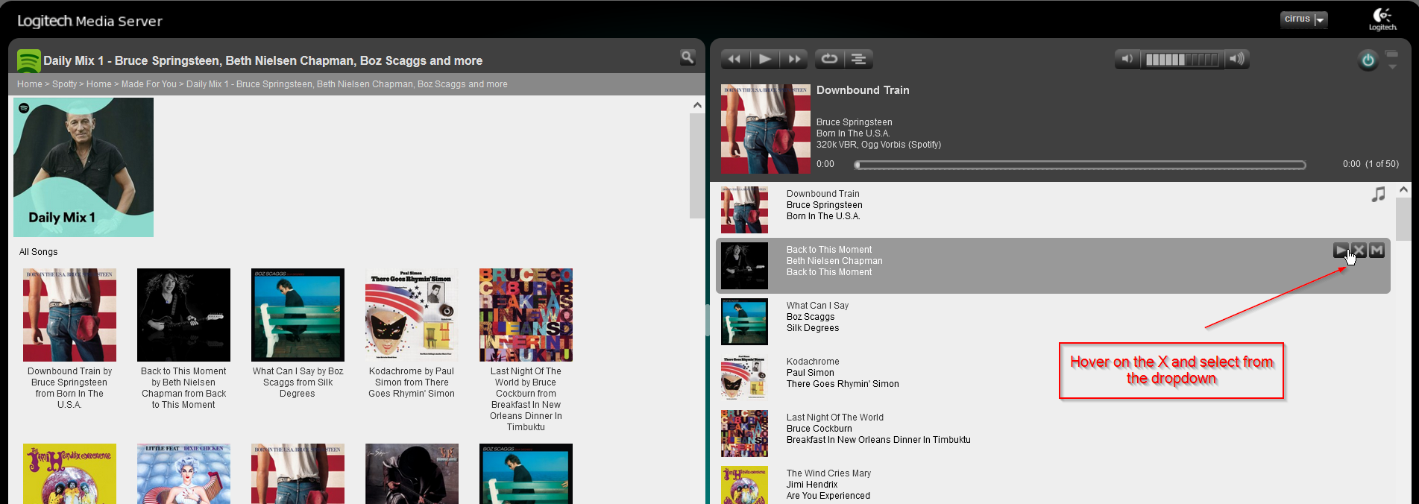Viewport: 1419px width, 504px height.
Task: Click the Downbound Train now-playing title
Action: click(x=863, y=90)
